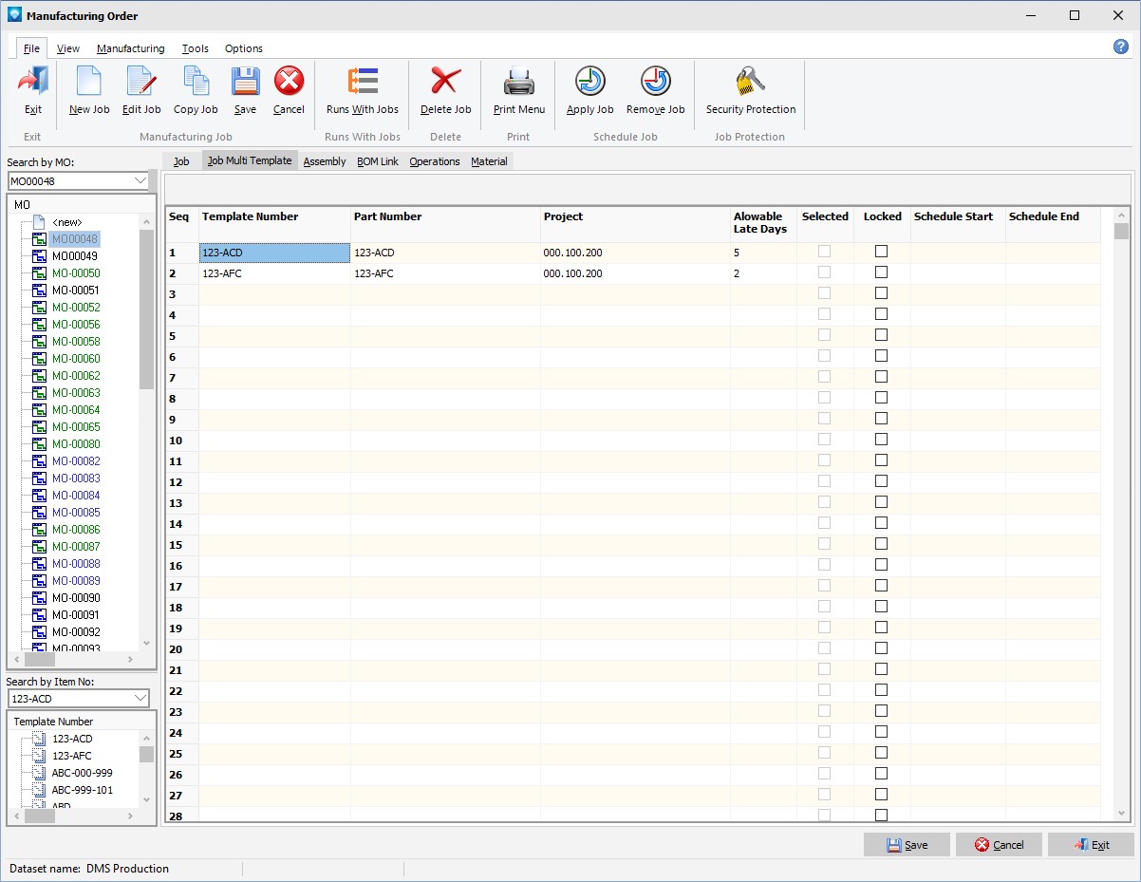Select MO00049 in the MO tree
Viewport: 1141px width, 882px height.
[x=75, y=256]
